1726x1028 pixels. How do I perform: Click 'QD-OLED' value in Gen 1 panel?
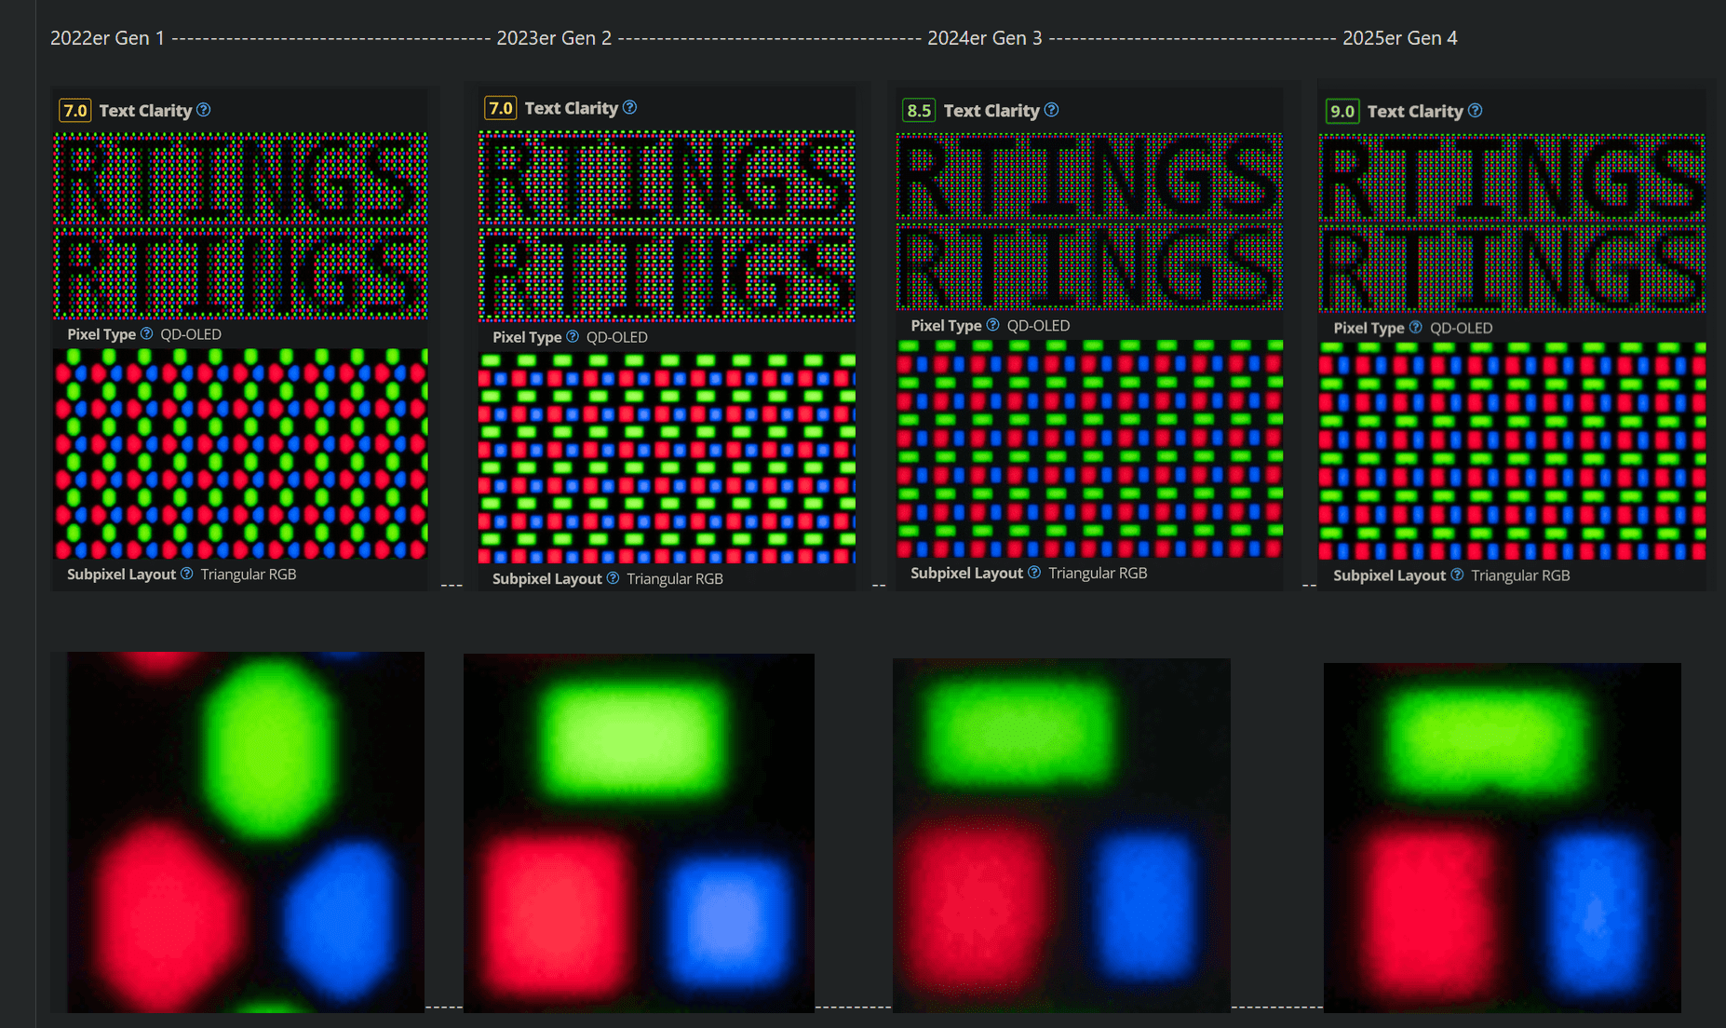(191, 334)
